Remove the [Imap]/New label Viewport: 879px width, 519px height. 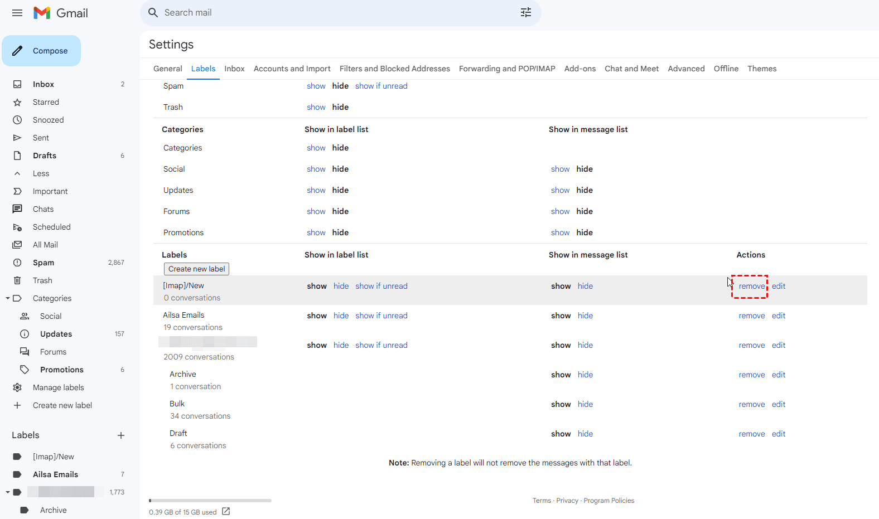point(751,286)
